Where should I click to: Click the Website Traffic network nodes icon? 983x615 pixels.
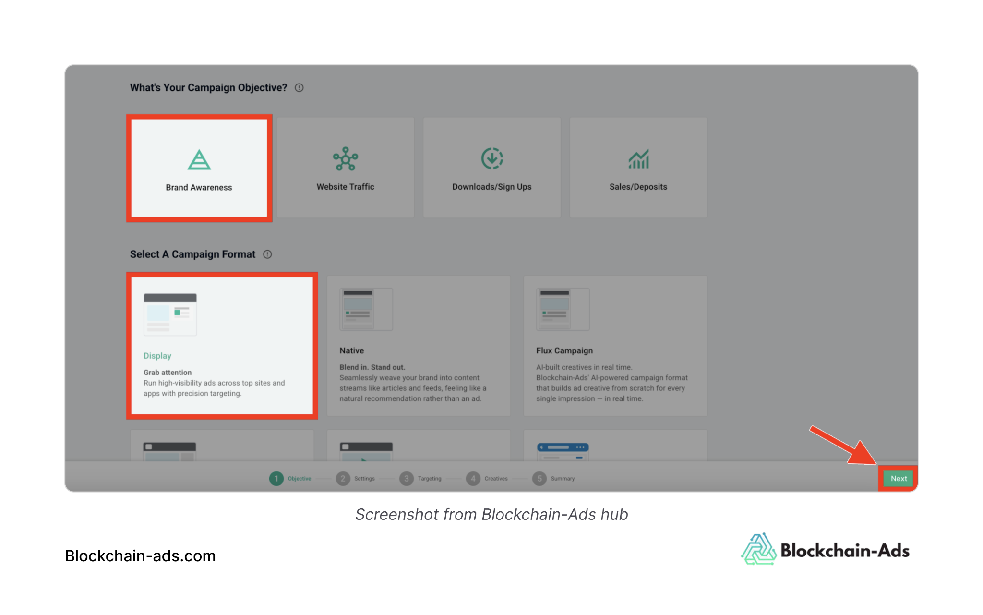(346, 159)
